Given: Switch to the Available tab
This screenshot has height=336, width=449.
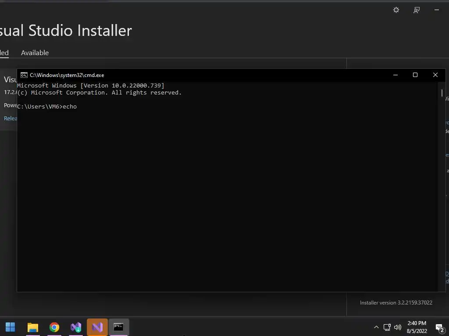Looking at the screenshot, I should coord(35,53).
